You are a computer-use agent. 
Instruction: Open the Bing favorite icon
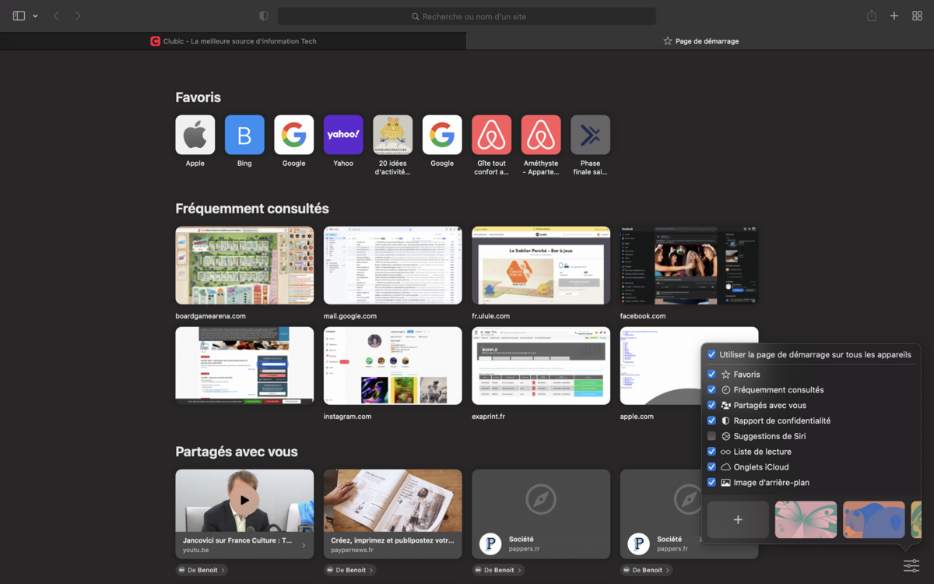244,135
